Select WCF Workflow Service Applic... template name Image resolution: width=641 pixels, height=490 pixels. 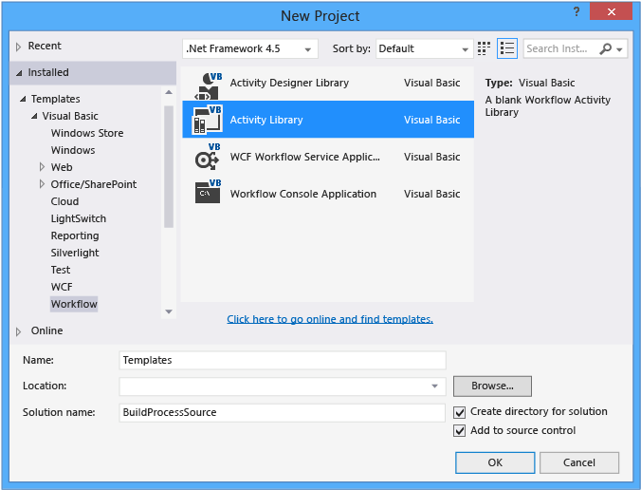click(x=305, y=157)
